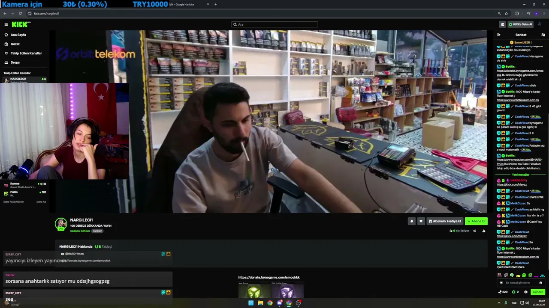Click Daha Fazla Göster link

click(x=14, y=201)
